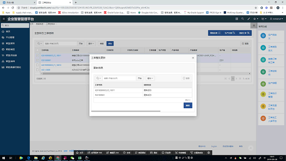Click the 生产线定义 blue circle icon
286x161 pixels.
[x=263, y=36]
